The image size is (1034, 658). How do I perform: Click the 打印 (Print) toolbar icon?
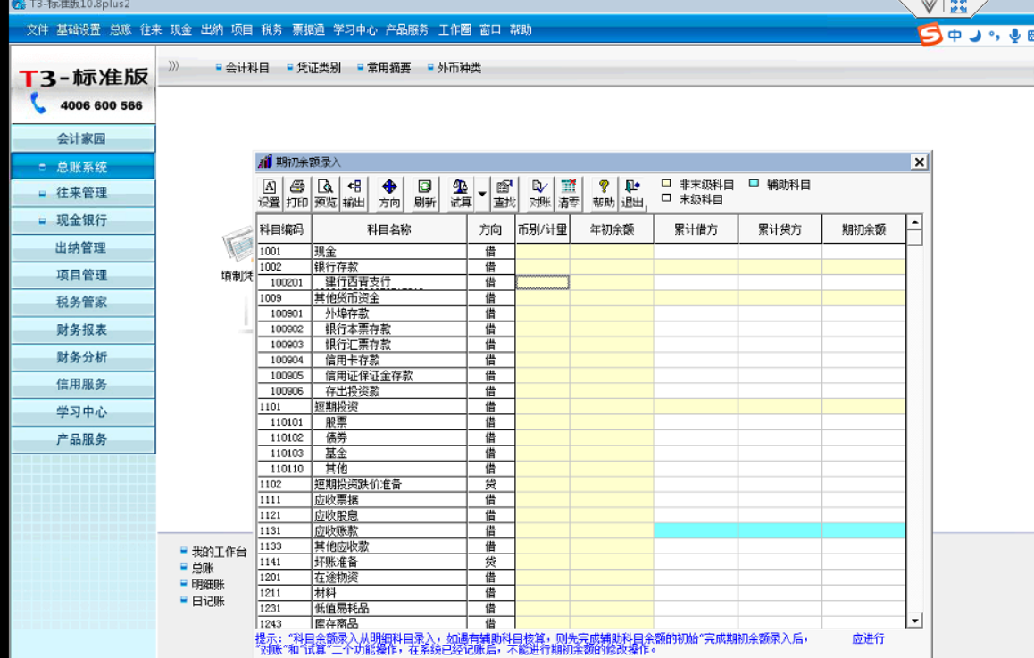coord(297,194)
